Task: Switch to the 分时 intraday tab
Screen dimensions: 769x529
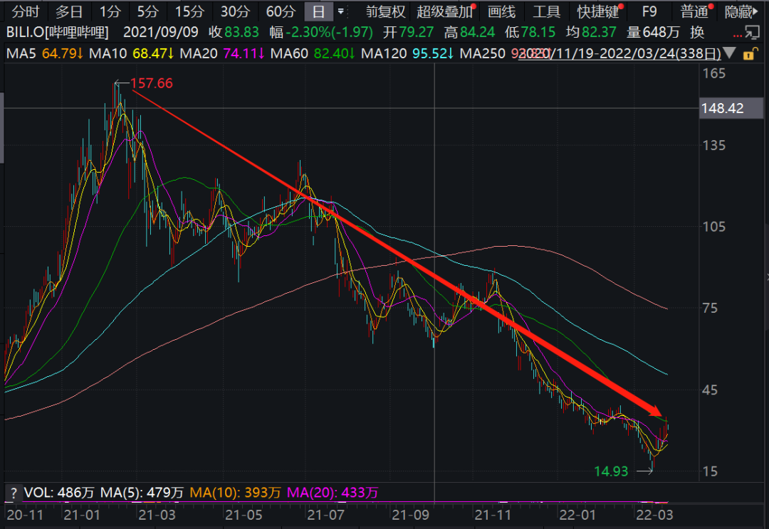Action: [26, 11]
